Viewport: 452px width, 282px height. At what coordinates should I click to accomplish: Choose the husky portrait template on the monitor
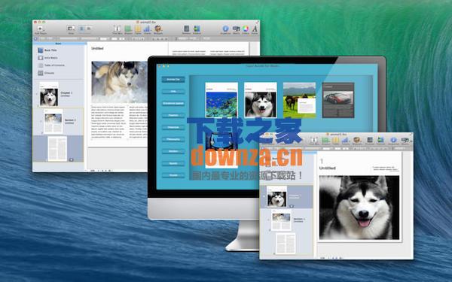coord(261,100)
